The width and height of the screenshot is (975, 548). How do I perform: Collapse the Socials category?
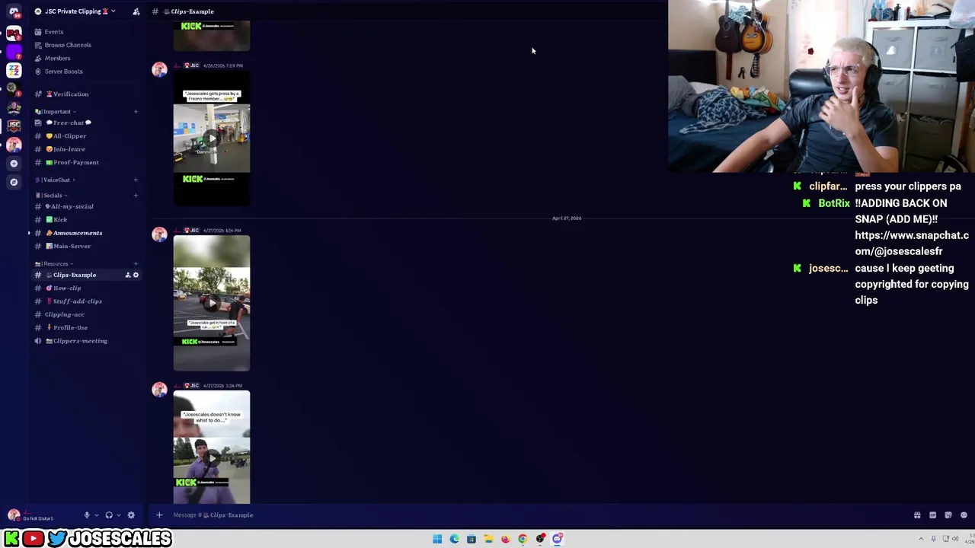tap(50, 196)
